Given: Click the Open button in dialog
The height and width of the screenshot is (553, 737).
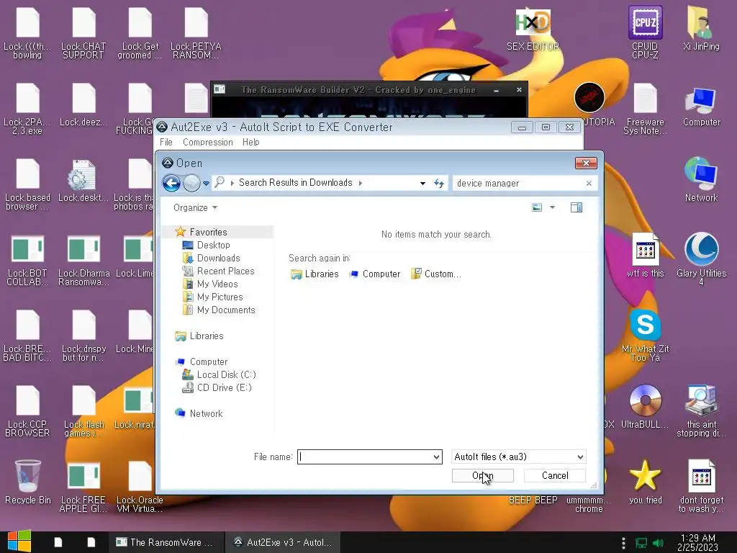Looking at the screenshot, I should coord(483,475).
